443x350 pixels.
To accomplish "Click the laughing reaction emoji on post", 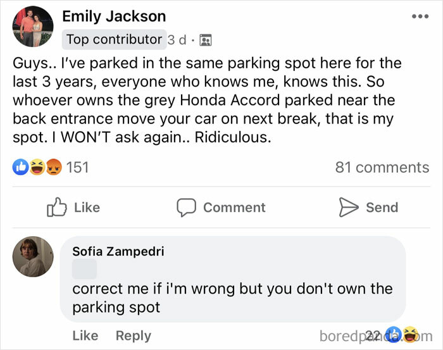I will pyautogui.click(x=37, y=167).
